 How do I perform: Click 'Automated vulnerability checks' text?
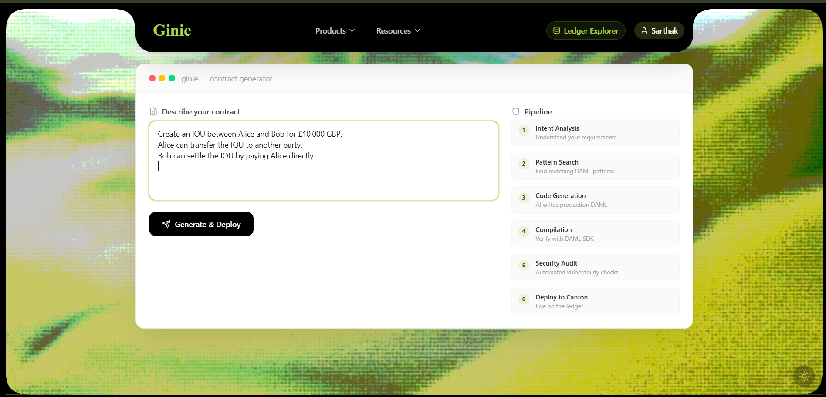point(577,273)
